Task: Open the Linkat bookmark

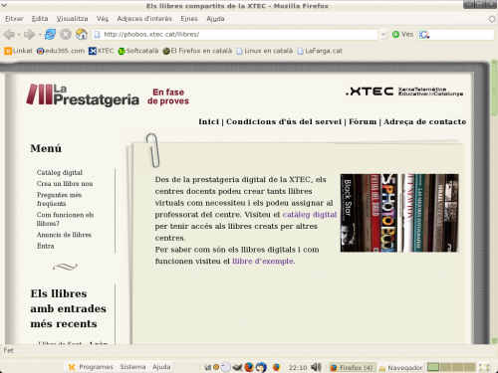Action: (19, 51)
